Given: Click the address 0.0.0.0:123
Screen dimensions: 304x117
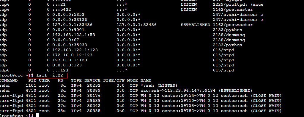Looking at the screenshot, I should pyautogui.click(x=67, y=65).
